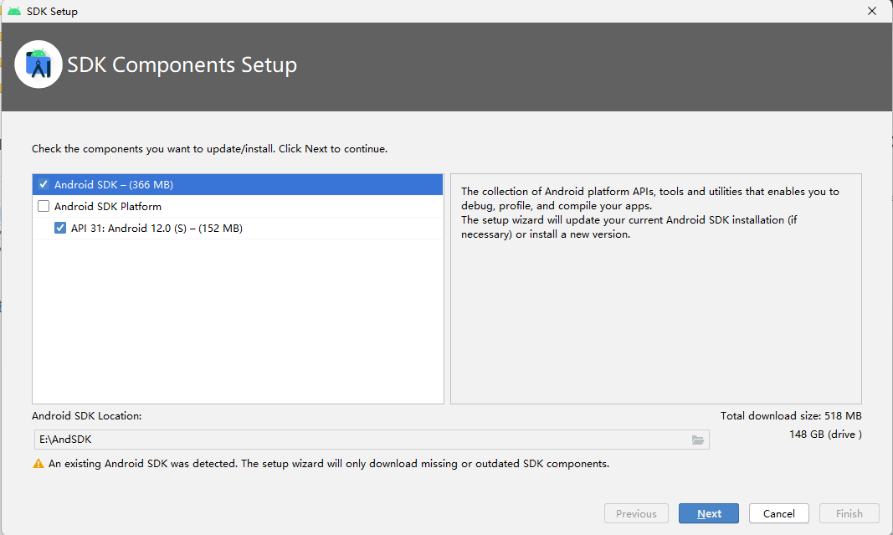Click the Android Studio logo in the header

38,64
